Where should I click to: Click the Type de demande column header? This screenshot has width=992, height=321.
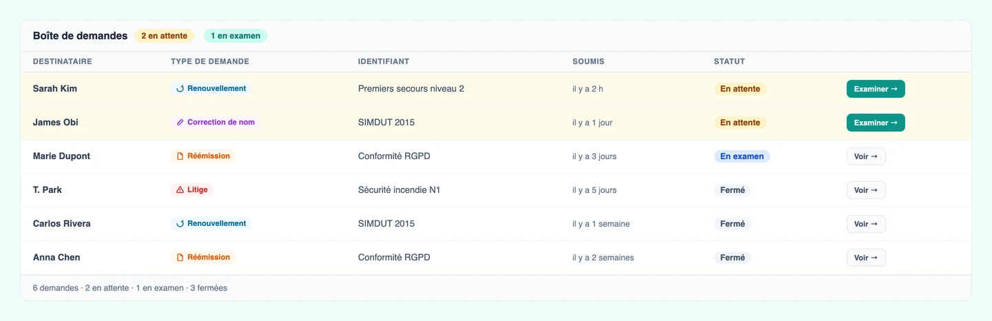pos(210,62)
